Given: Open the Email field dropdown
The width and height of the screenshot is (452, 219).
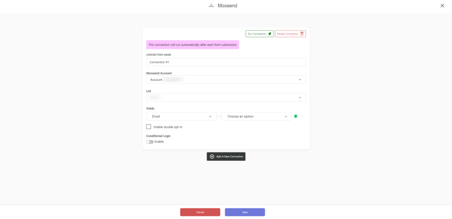Looking at the screenshot, I should [x=181, y=116].
